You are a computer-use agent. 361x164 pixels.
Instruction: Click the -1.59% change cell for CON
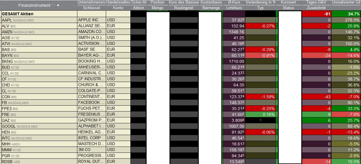(260, 97)
